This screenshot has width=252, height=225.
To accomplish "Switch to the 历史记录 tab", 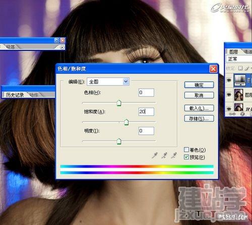I will click(15, 95).
